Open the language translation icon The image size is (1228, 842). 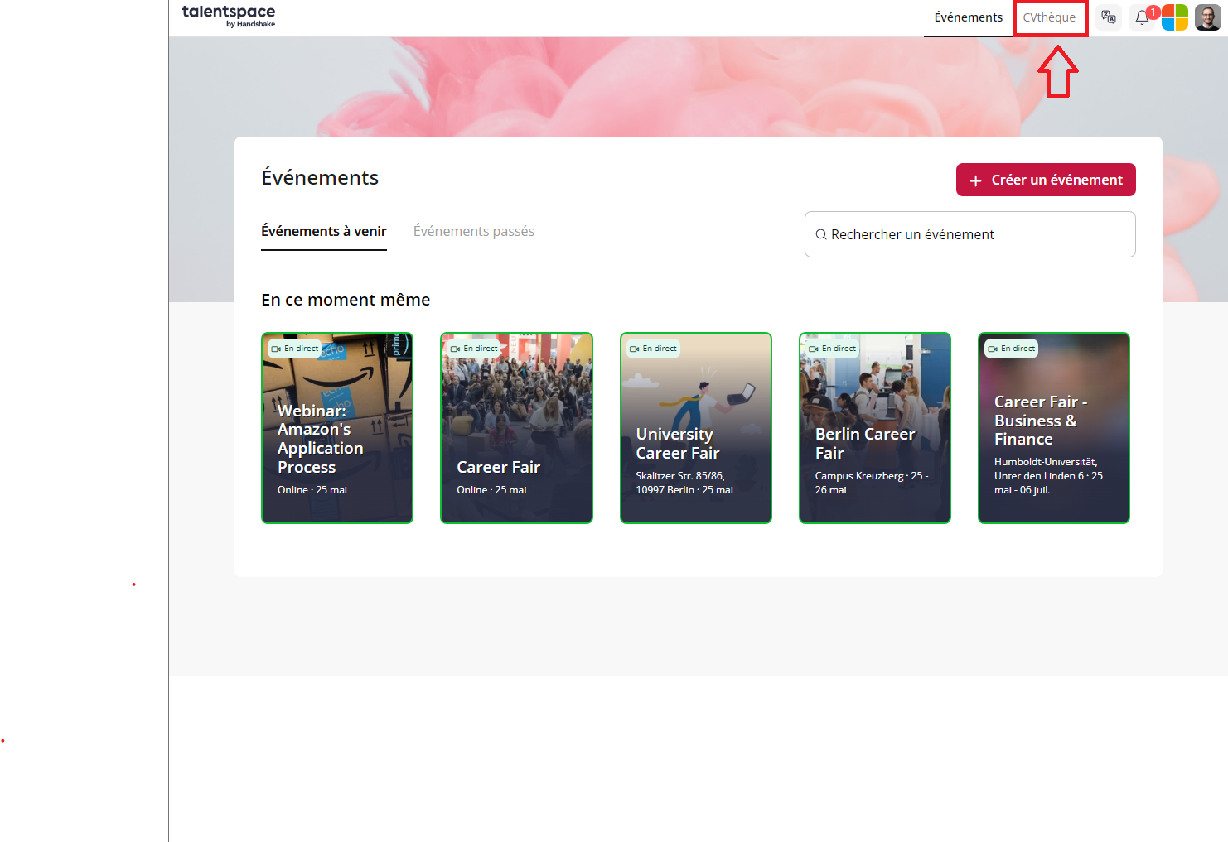1109,17
